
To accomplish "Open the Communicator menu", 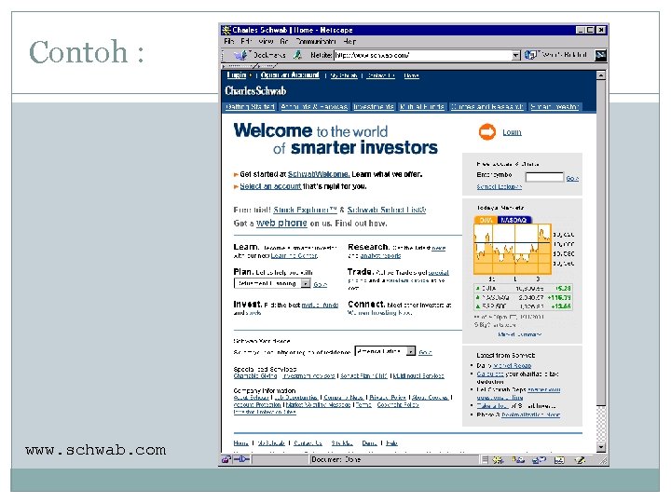I will pos(316,42).
